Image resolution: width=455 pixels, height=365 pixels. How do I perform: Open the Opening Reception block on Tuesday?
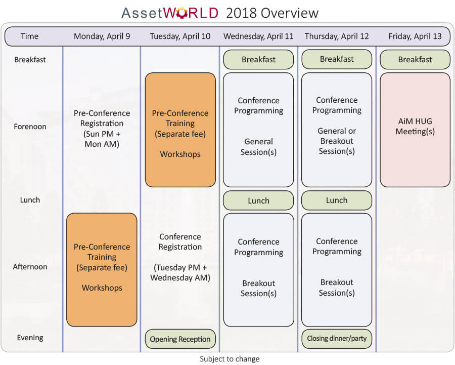(x=180, y=339)
